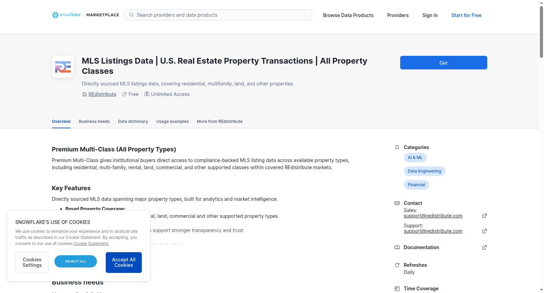Click the REdistribute provider logo thumbnail
The height and width of the screenshot is (293, 544).
[x=63, y=67]
